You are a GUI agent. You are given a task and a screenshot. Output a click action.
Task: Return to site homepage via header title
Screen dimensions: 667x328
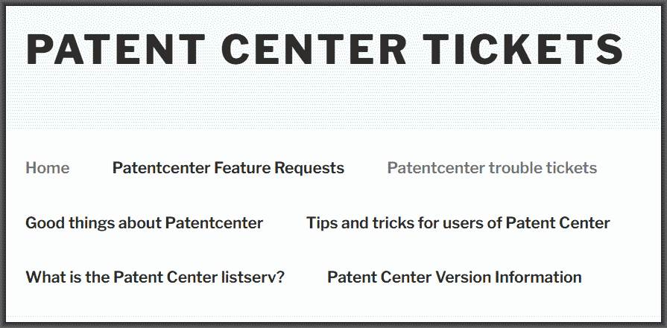[324, 48]
